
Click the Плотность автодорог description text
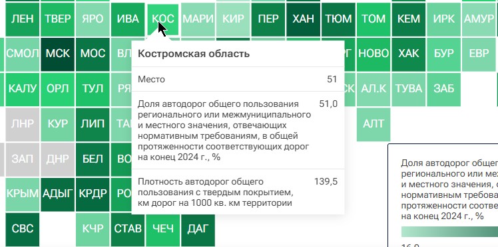tap(215, 192)
